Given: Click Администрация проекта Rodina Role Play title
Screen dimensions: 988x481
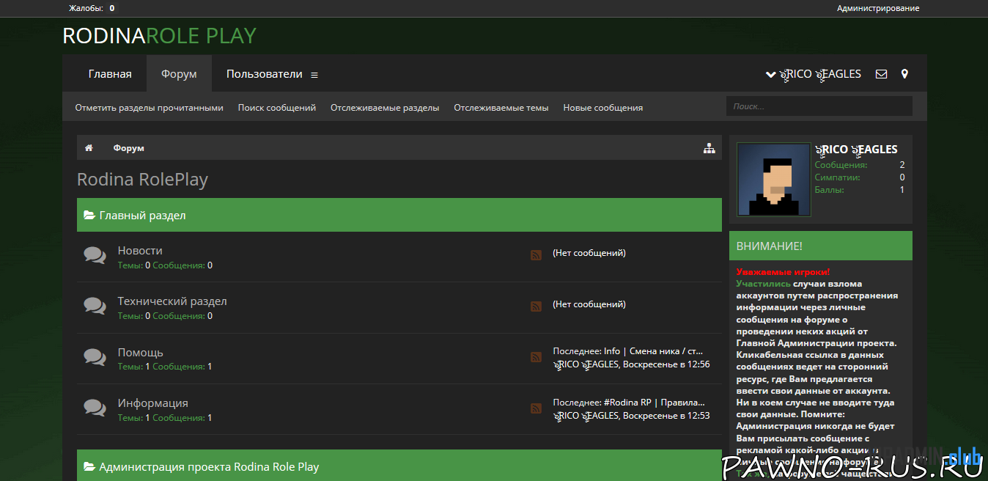Looking at the screenshot, I should (209, 466).
